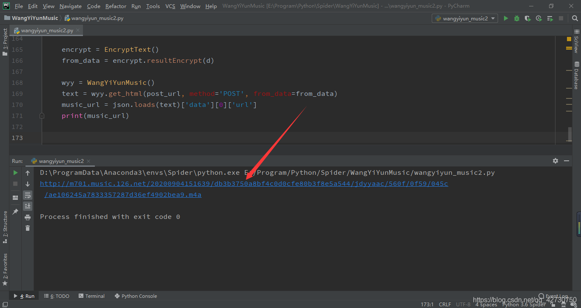The width and height of the screenshot is (581, 308).
Task: Rerun wangyiyun_music2 from the Run panel
Action: click(x=15, y=173)
